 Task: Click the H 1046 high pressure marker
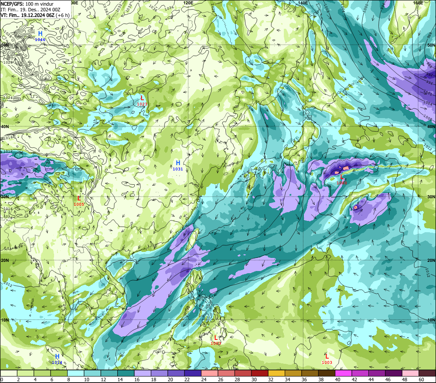point(40,36)
